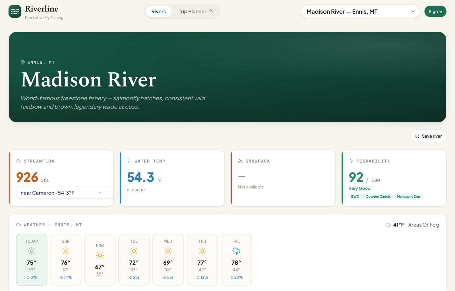The height and width of the screenshot is (291, 455).
Task: Open the Madison River — Ennis, MT river selector
Action: [x=360, y=12]
